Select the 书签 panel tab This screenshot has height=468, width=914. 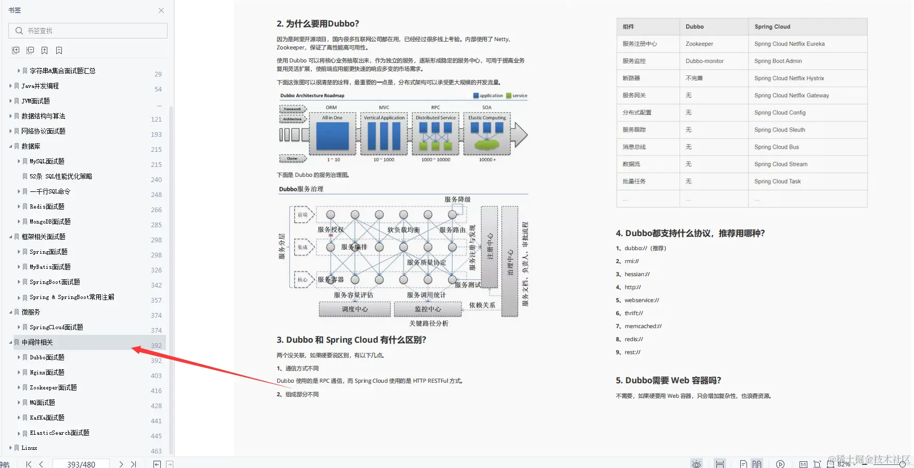[x=15, y=9]
